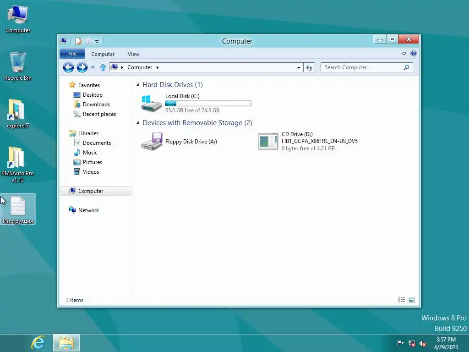Click the Properties quick access icon
Screen dimensions: 469x352
pos(78,41)
